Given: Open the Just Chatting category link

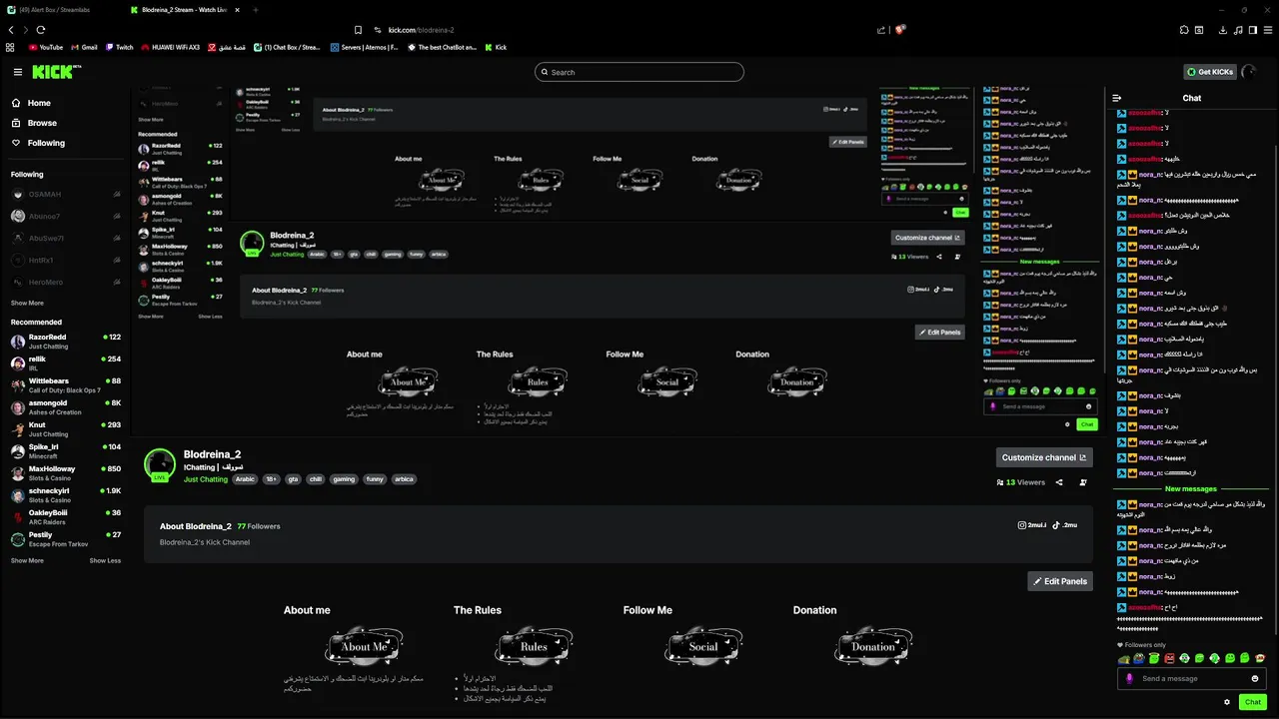Looking at the screenshot, I should tap(206, 479).
